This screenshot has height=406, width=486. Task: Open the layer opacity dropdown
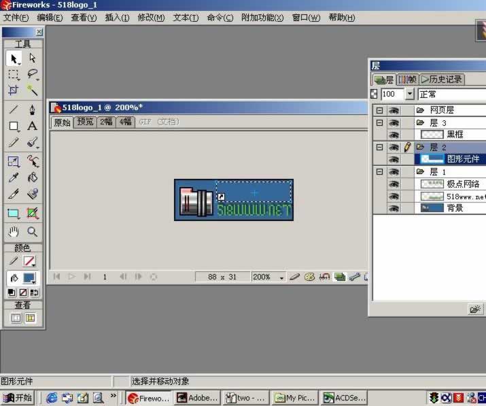tap(409, 95)
